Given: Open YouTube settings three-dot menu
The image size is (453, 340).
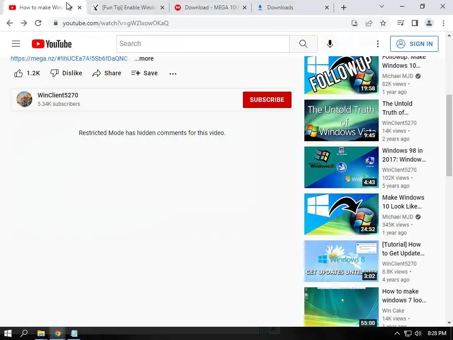Looking at the screenshot, I should click(x=378, y=44).
